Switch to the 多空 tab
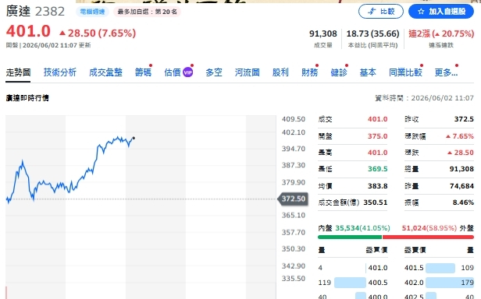Image resolution: width=481 pixels, height=299 pixels. [214, 72]
